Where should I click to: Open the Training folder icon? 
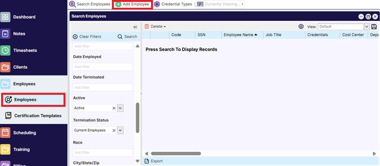click(5, 149)
